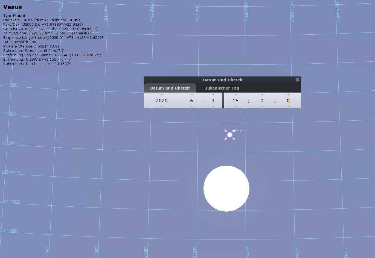Click the +220.0000° azimuth label at top
Viewport: 375px width, 258px height.
tap(151, 12)
